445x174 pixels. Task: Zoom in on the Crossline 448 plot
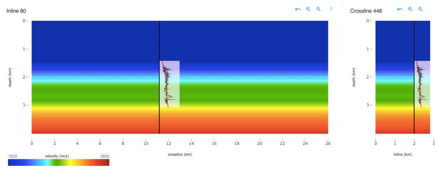pyautogui.click(x=410, y=9)
